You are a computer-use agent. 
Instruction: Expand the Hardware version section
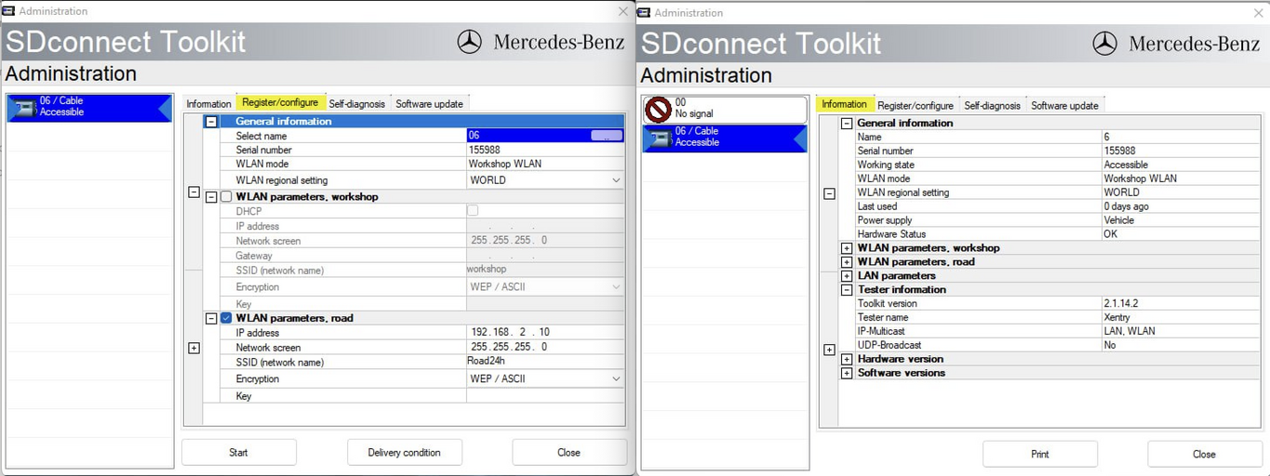pos(847,359)
